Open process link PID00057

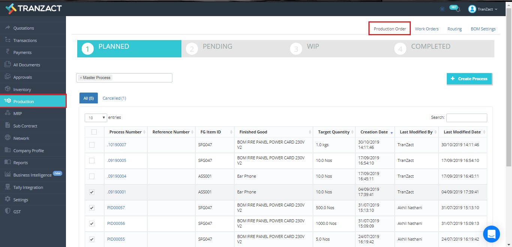tap(116, 208)
